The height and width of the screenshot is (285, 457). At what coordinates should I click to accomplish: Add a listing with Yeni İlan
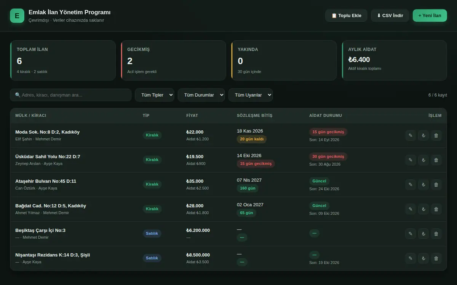[x=430, y=16]
